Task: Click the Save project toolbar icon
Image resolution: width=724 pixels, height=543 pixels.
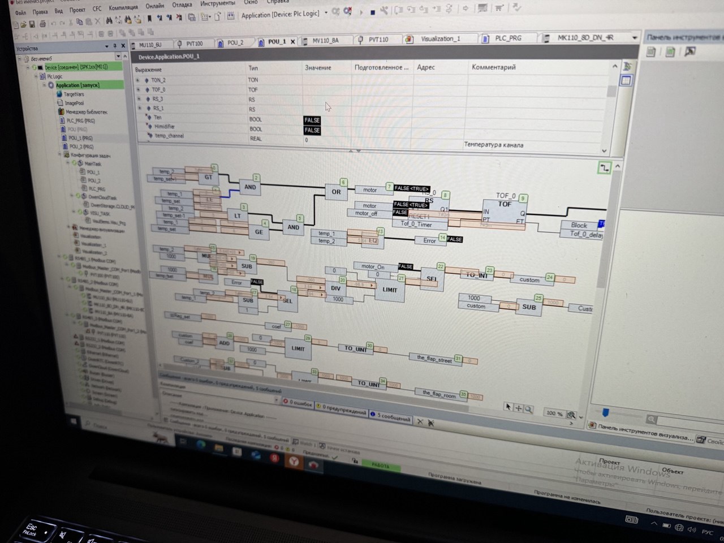Action: pos(32,24)
